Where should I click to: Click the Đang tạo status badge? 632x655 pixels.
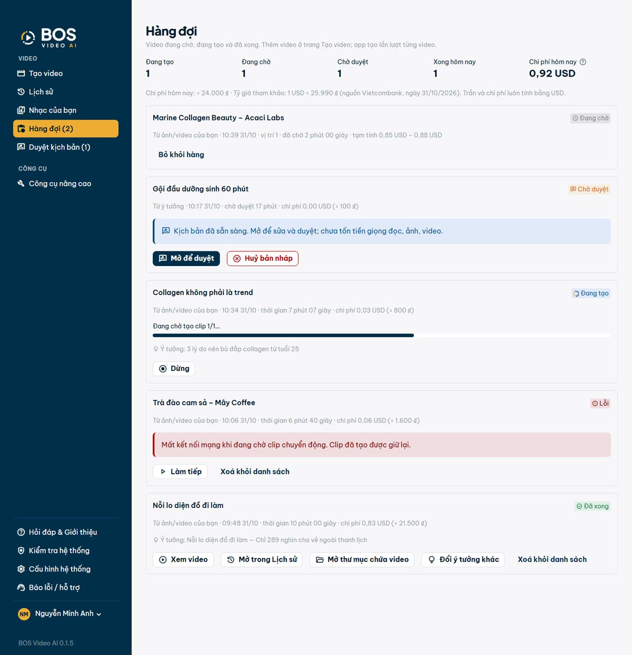[x=591, y=294]
